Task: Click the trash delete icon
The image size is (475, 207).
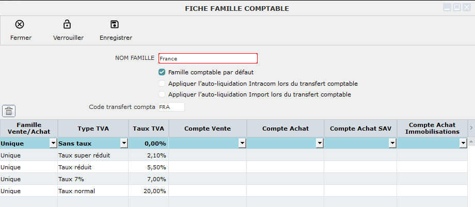Action: [x=9, y=110]
